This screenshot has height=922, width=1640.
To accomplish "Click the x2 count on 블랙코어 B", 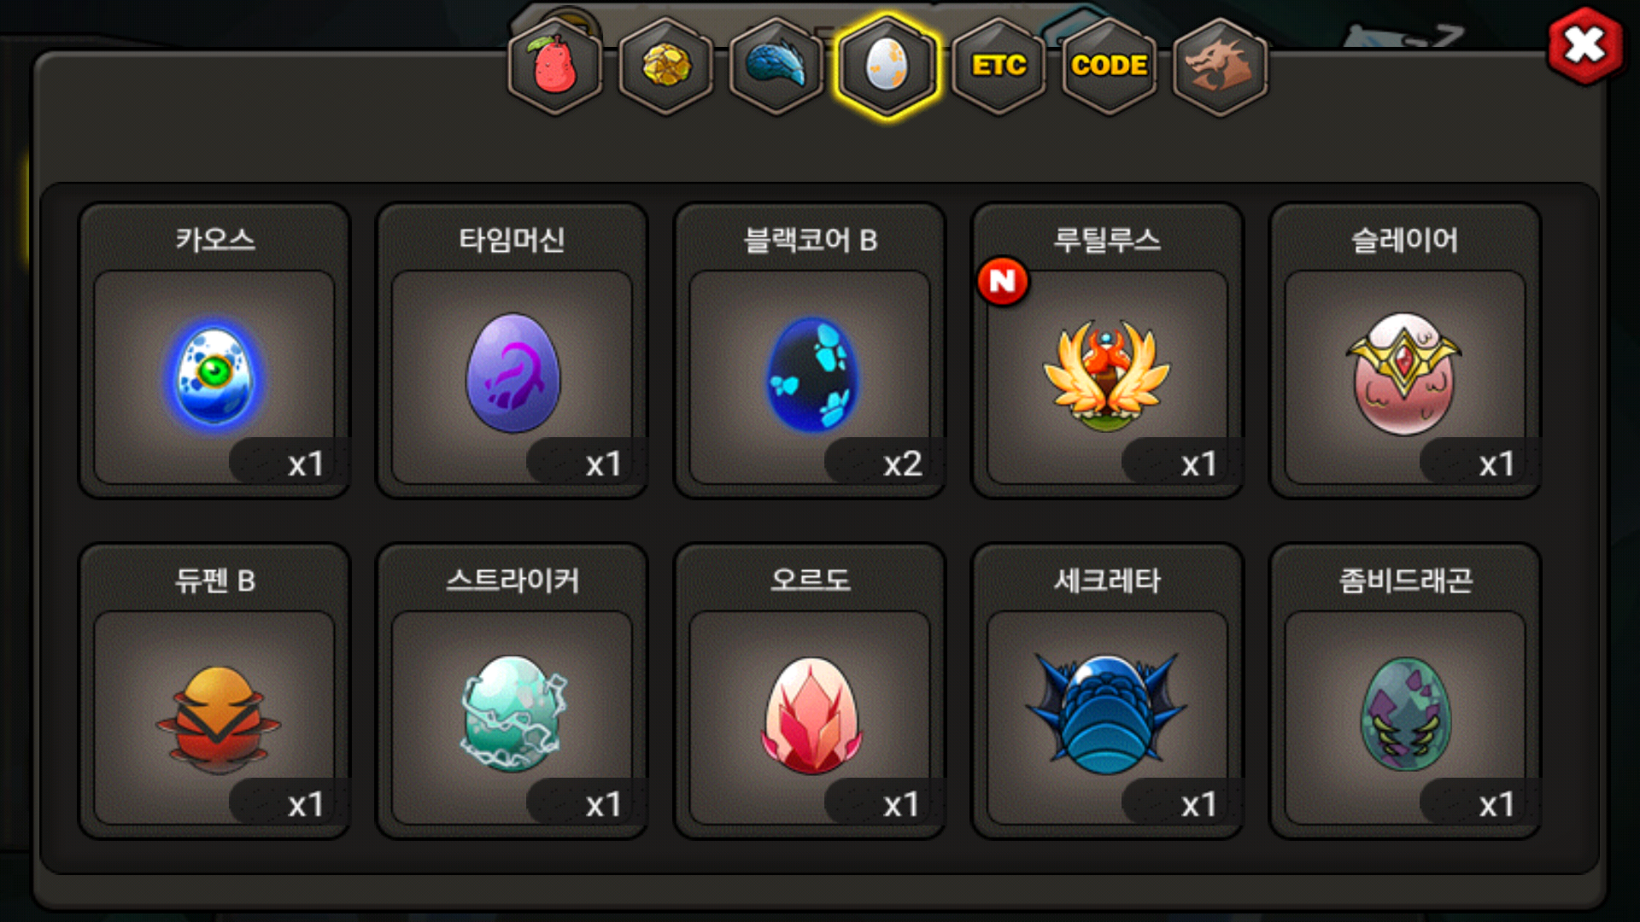I will click(x=902, y=464).
